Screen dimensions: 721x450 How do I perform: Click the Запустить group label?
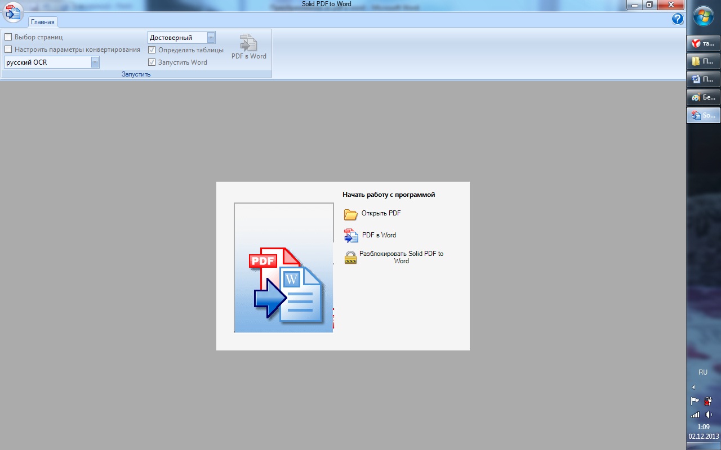pyautogui.click(x=136, y=74)
